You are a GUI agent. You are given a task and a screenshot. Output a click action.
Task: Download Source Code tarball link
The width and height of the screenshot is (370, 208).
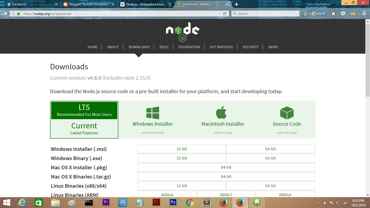point(287,120)
